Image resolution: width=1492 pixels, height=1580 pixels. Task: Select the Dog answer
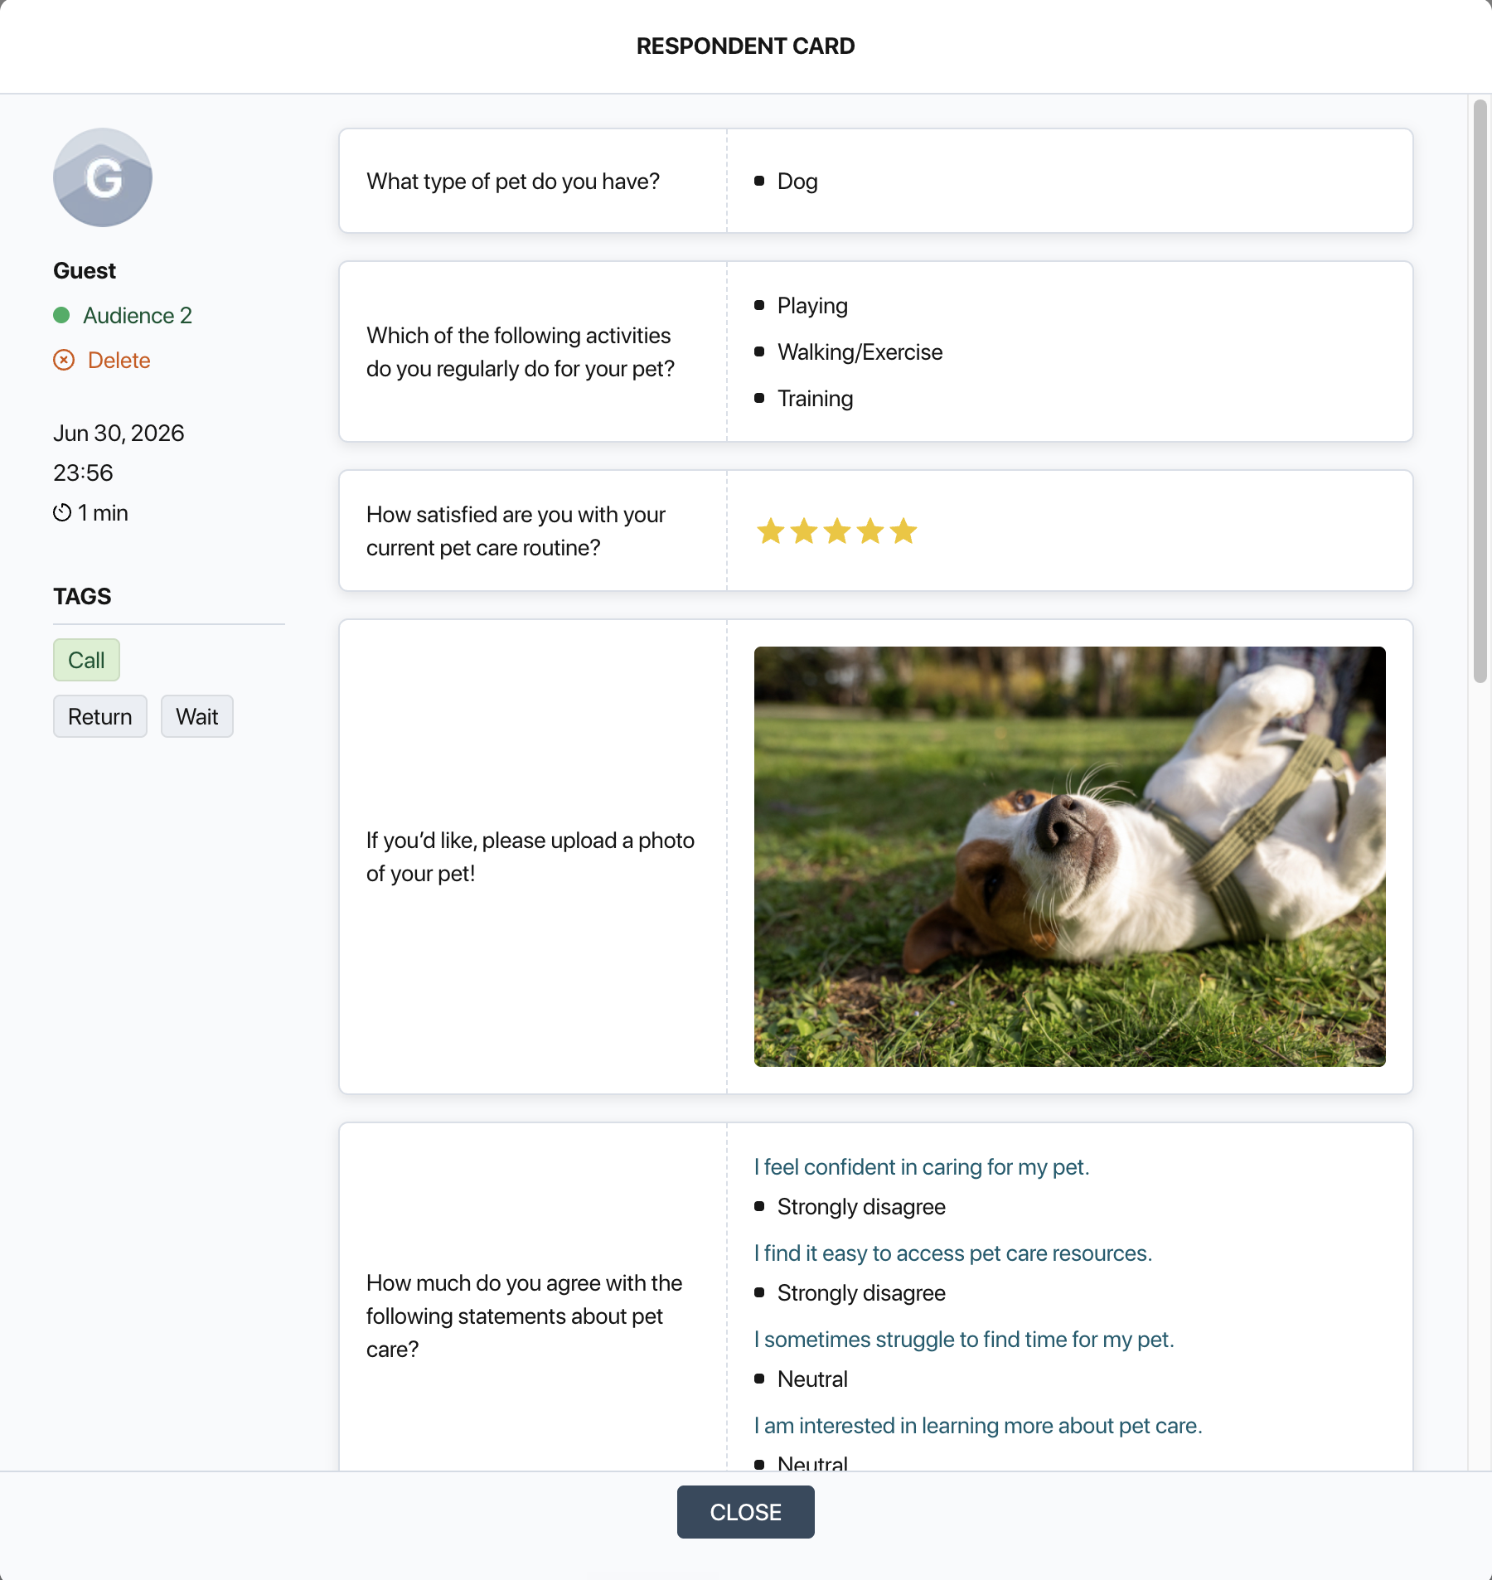797,181
